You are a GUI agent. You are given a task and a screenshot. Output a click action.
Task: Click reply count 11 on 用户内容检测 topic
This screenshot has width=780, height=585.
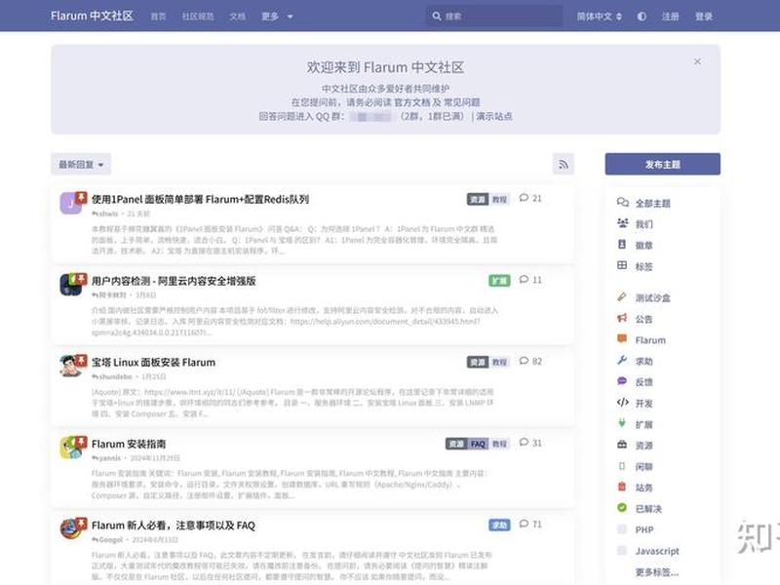(530, 280)
